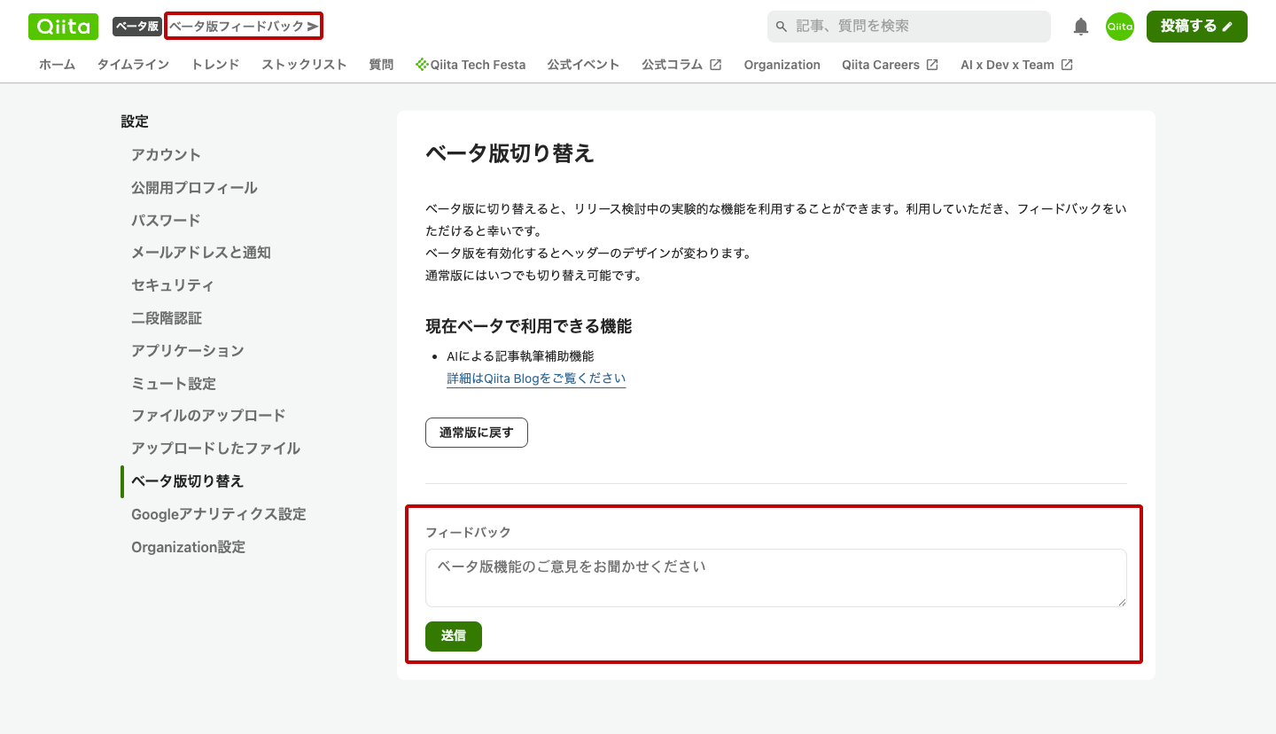This screenshot has height=734, width=1276.
Task: Click the ベータ版切り替え page heading
Action: (x=510, y=153)
